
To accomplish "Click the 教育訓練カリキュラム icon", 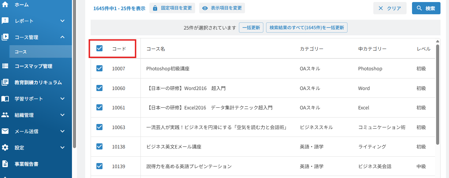I will coord(5,82).
